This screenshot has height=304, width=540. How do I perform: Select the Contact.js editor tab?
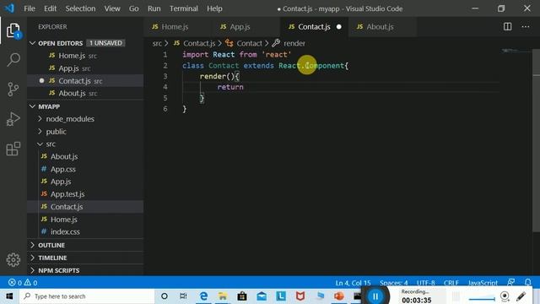314,27
